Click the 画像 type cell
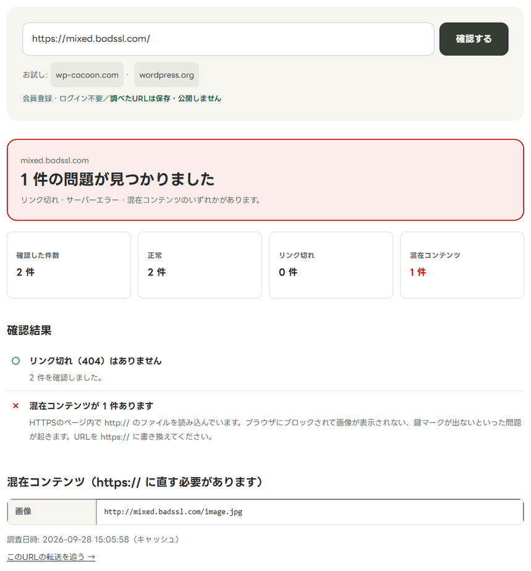Screen dimensions: 531x571 click(x=52, y=512)
